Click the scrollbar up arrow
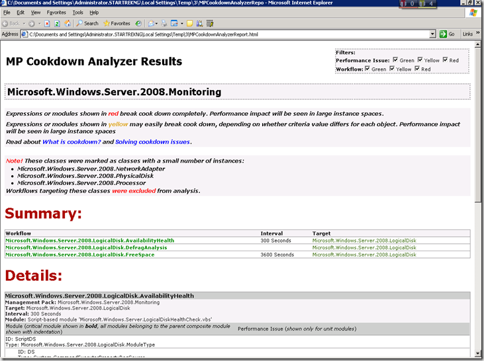Screen dimensions: 484x361 tap(477, 45)
